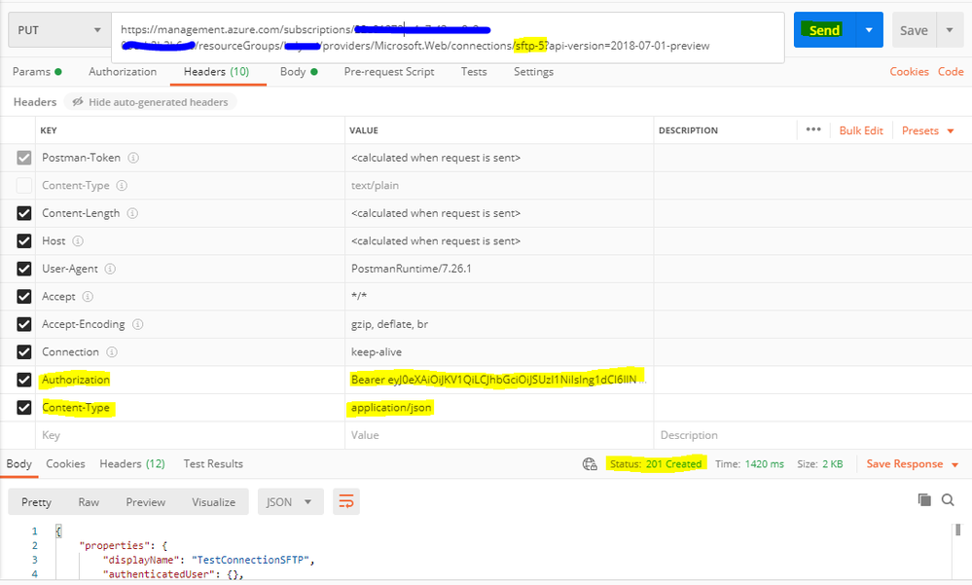Click the request URL field
The image size is (972, 585).
448,37
